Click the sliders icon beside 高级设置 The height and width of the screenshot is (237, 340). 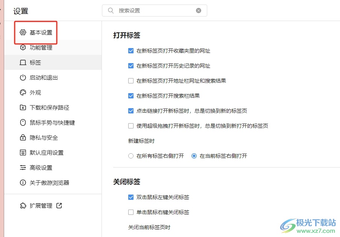(x=23, y=168)
